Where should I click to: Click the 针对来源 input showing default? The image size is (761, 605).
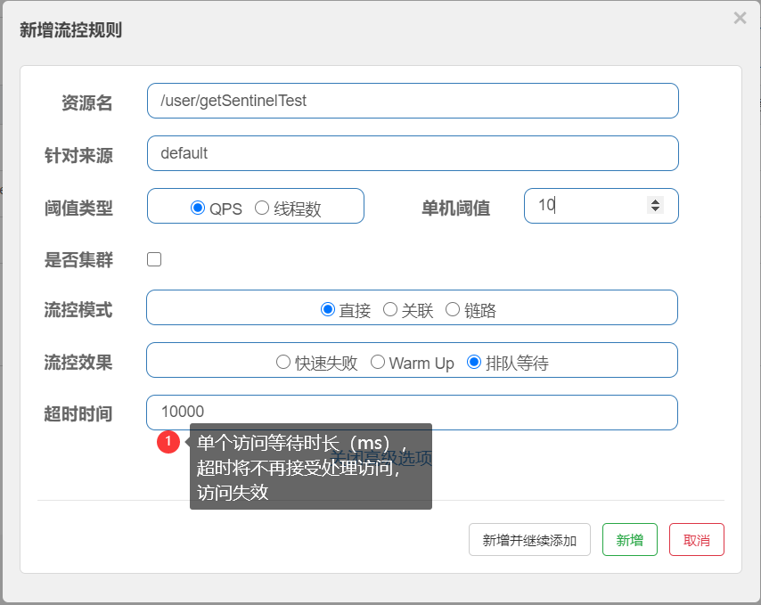(413, 153)
